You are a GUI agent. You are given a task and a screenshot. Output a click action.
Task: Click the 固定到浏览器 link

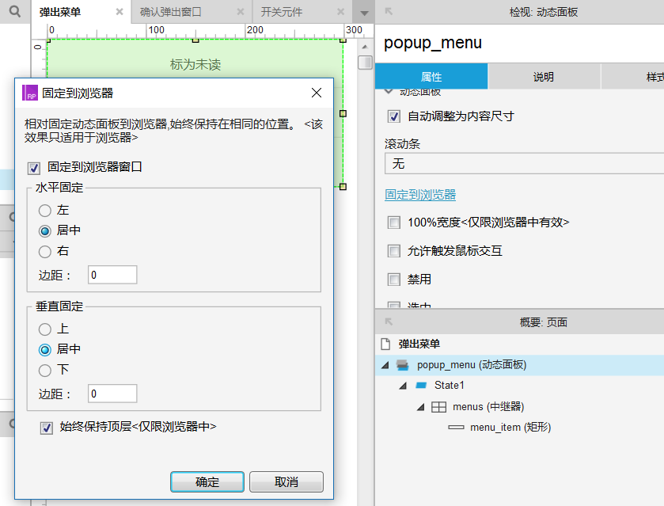pyautogui.click(x=420, y=195)
